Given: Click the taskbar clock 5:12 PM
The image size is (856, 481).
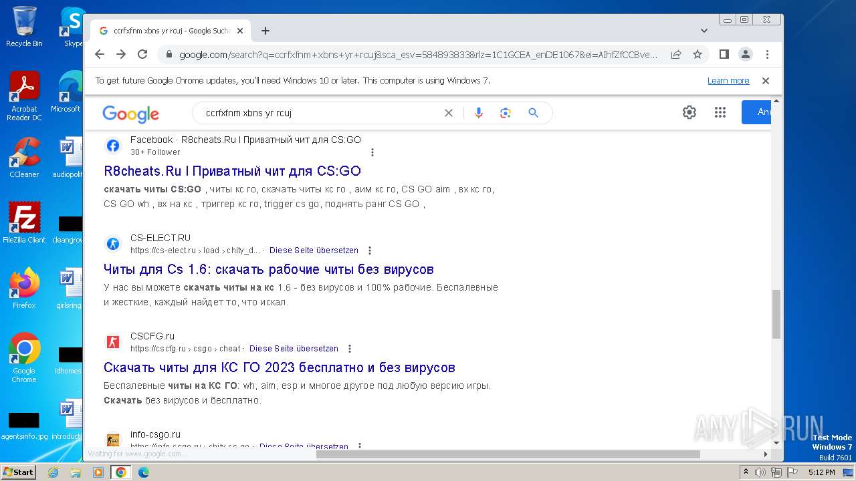Looking at the screenshot, I should pos(821,472).
